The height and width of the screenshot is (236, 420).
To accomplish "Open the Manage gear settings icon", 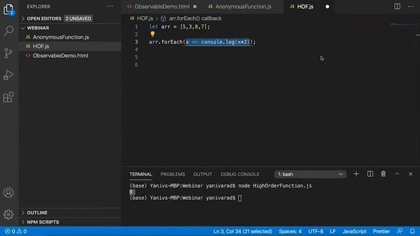I will 9,214.
